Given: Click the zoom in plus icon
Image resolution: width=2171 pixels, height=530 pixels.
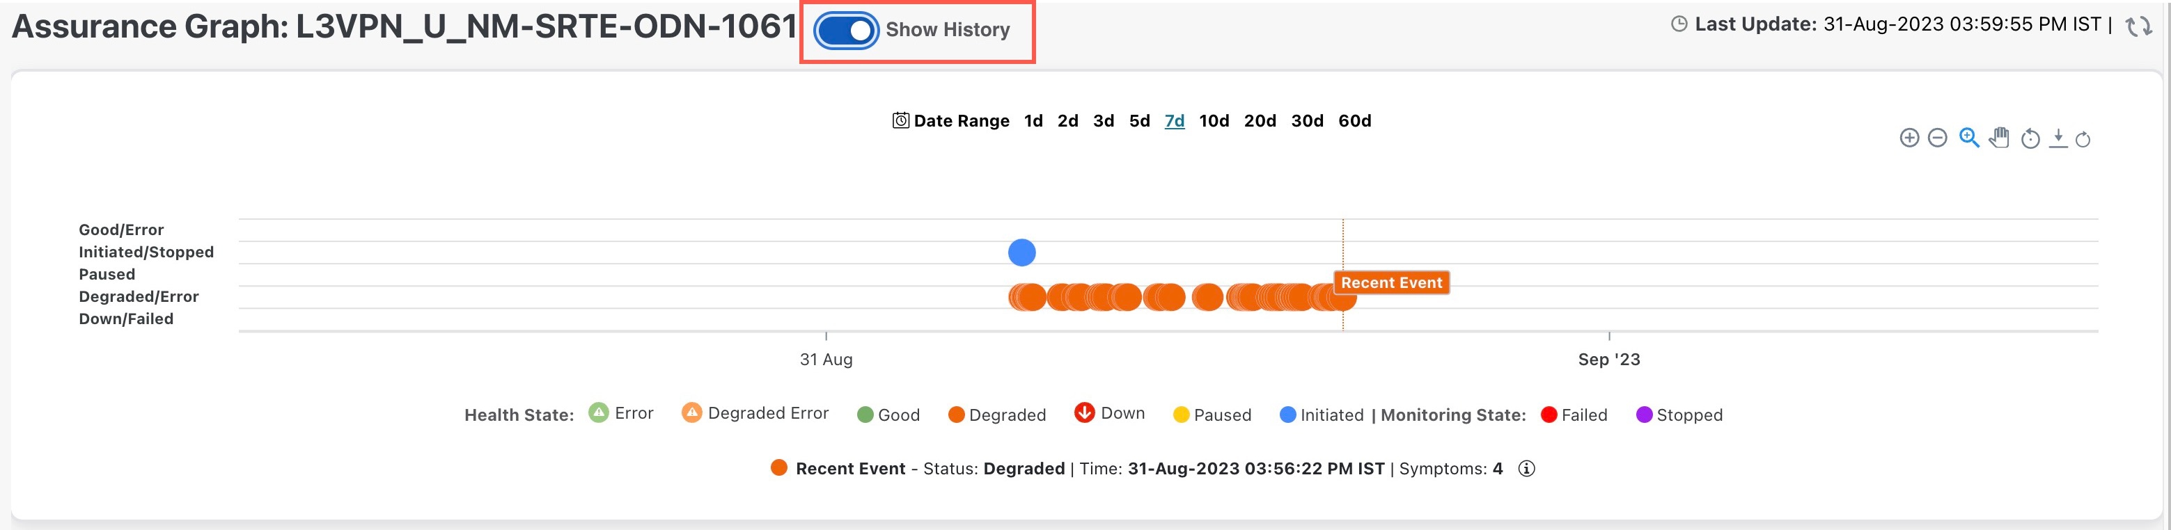Looking at the screenshot, I should point(1909,138).
